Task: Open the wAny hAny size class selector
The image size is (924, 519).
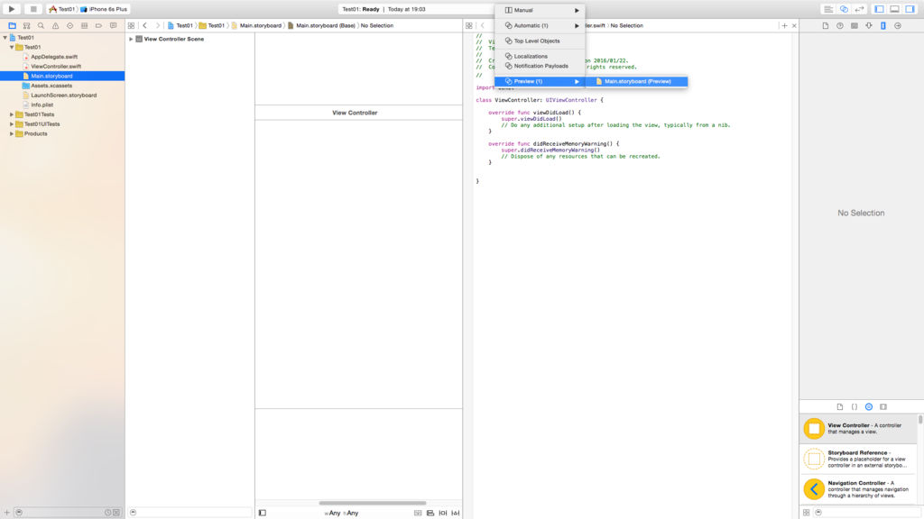Action: [x=341, y=513]
